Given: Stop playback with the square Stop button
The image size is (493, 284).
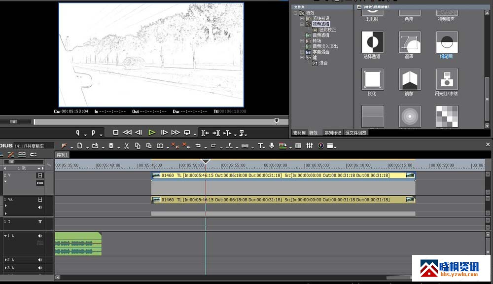Looking at the screenshot, I should pyautogui.click(x=116, y=133).
